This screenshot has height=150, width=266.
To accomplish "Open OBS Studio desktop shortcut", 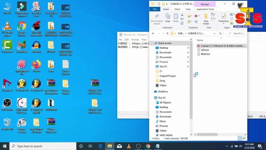I will coord(7,105).
